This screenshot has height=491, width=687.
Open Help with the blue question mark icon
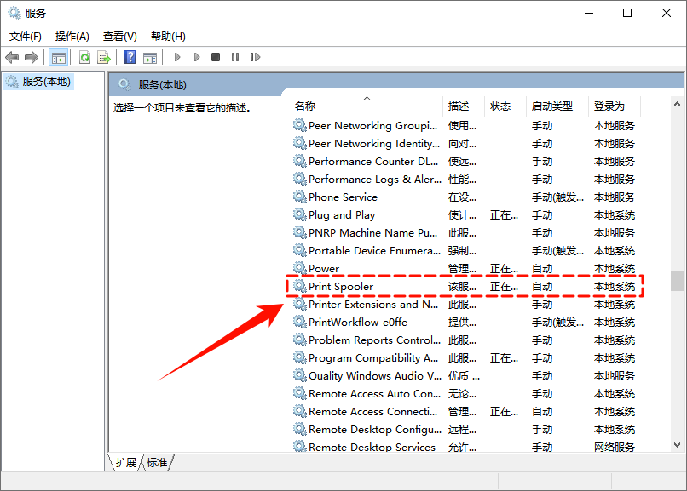coord(130,57)
